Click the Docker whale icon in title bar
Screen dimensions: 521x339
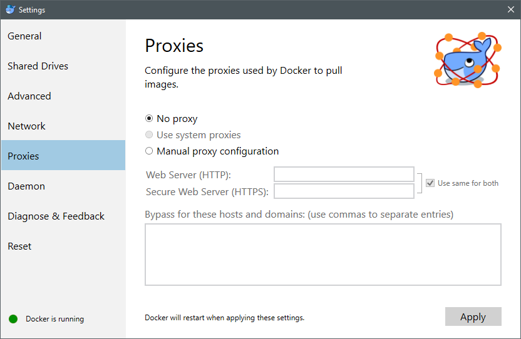pyautogui.click(x=10, y=9)
